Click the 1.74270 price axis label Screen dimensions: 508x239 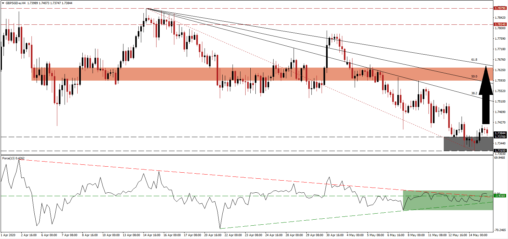point(500,123)
